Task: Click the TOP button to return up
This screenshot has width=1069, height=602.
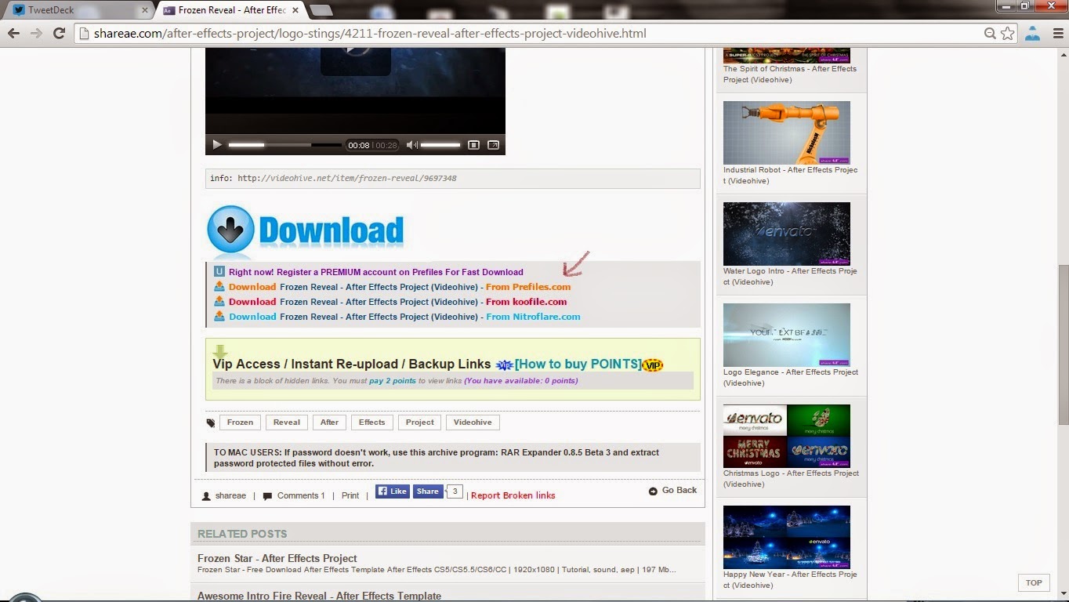Action: click(x=1034, y=582)
